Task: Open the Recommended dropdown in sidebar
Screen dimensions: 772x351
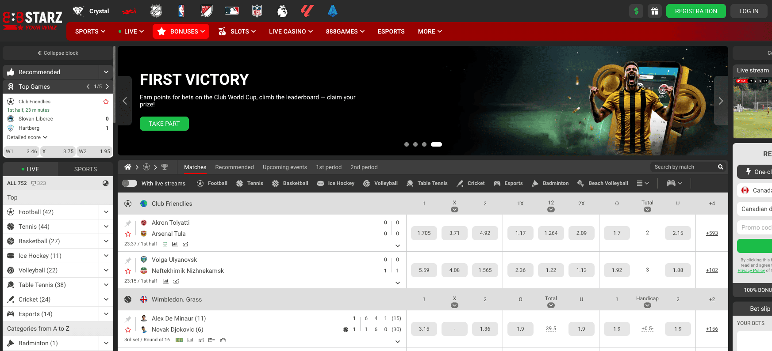Action: tap(106, 72)
